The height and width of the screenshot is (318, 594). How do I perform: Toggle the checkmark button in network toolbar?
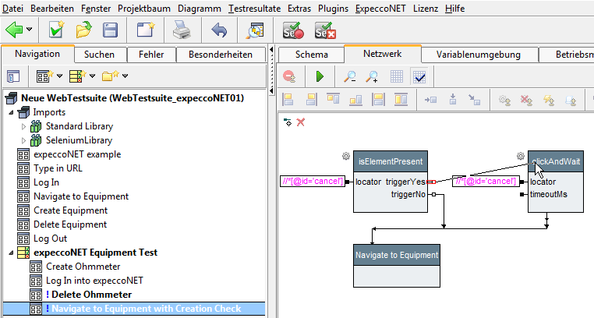tap(419, 76)
